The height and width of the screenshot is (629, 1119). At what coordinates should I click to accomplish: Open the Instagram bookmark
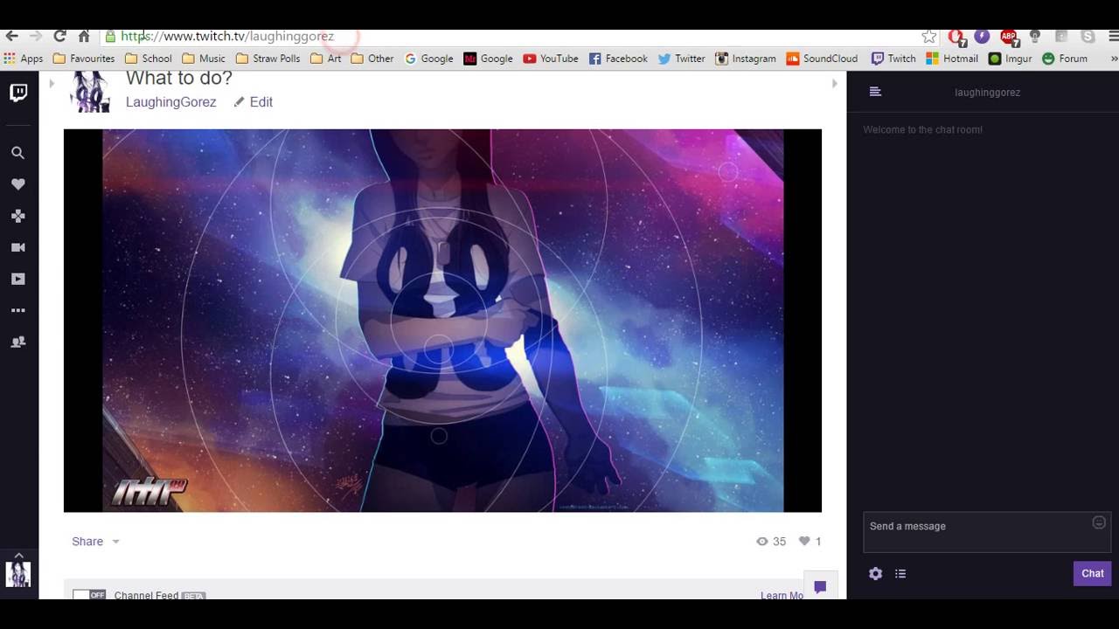click(746, 59)
